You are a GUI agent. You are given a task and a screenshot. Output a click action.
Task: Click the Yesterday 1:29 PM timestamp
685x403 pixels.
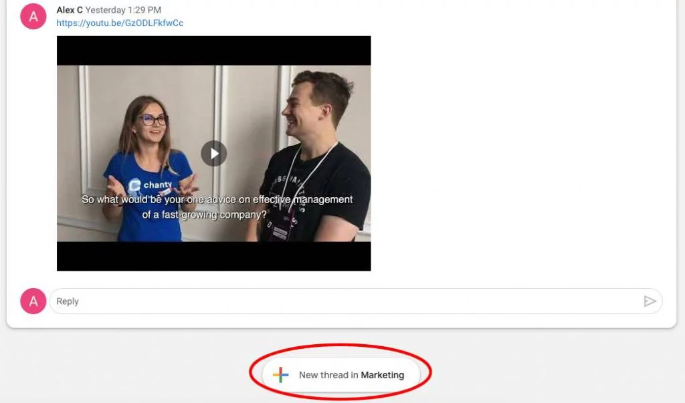coord(123,10)
